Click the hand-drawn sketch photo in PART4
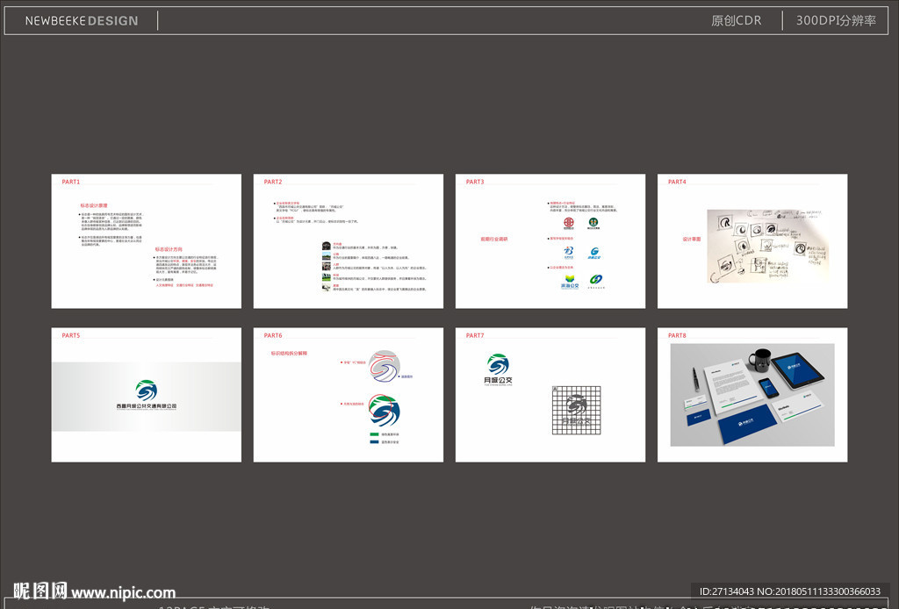899x609 pixels. [767, 246]
